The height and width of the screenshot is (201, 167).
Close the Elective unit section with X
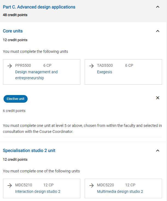click(x=157, y=98)
